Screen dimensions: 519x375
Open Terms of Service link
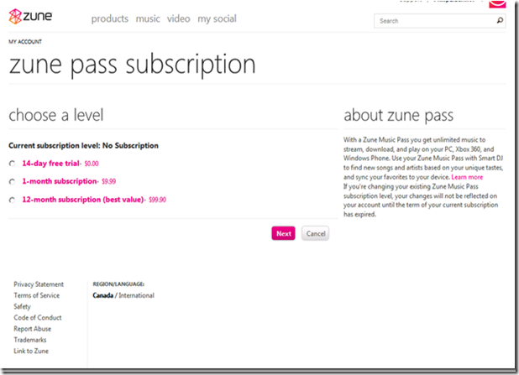pos(37,295)
